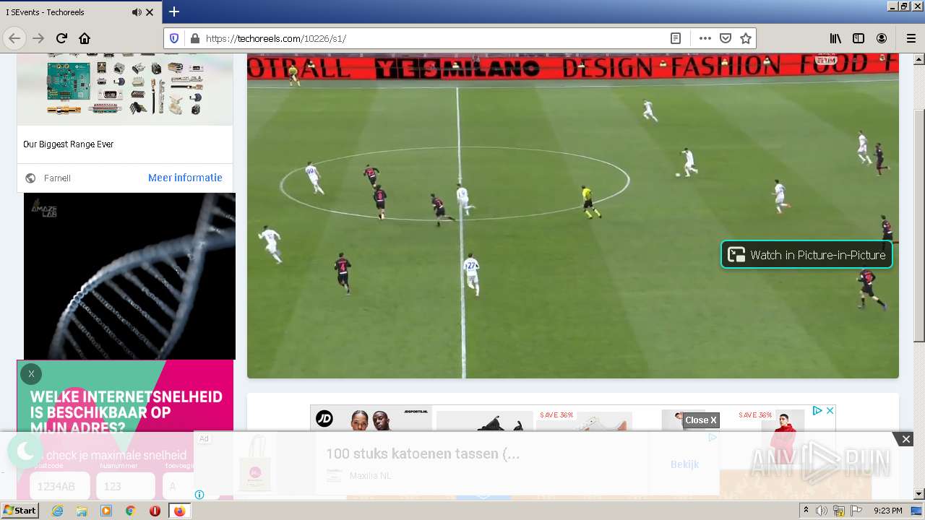Select the I SEvents - Techoreels tab

pos(79,12)
